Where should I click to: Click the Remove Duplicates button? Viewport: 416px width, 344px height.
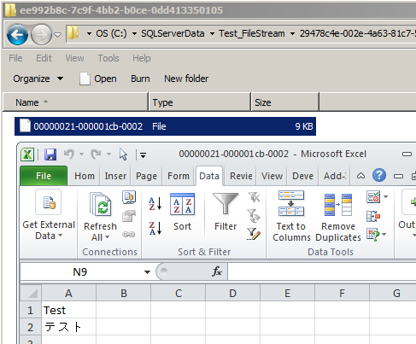[x=338, y=217]
